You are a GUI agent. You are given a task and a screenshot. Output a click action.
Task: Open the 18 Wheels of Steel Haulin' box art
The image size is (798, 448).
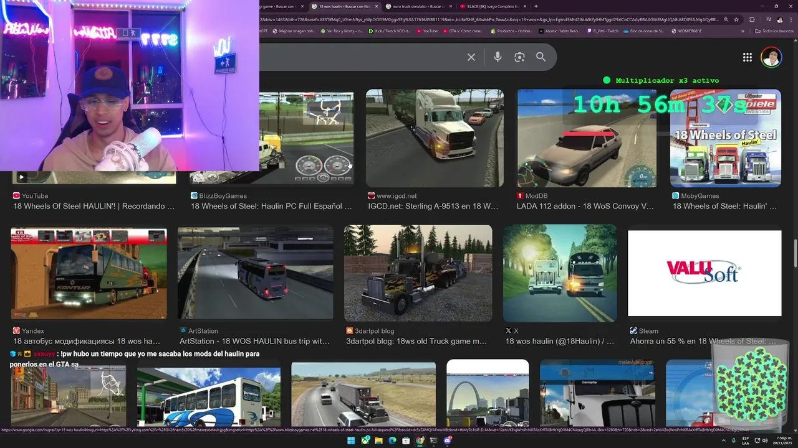[x=726, y=138]
